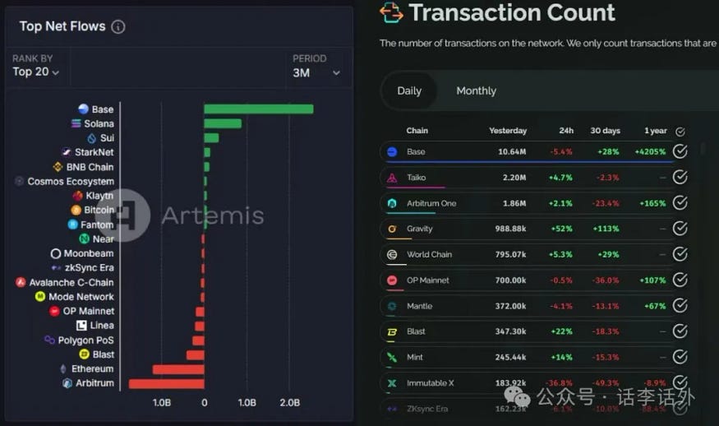Click the Sui chain icon
The width and height of the screenshot is (719, 426).
[x=92, y=137]
